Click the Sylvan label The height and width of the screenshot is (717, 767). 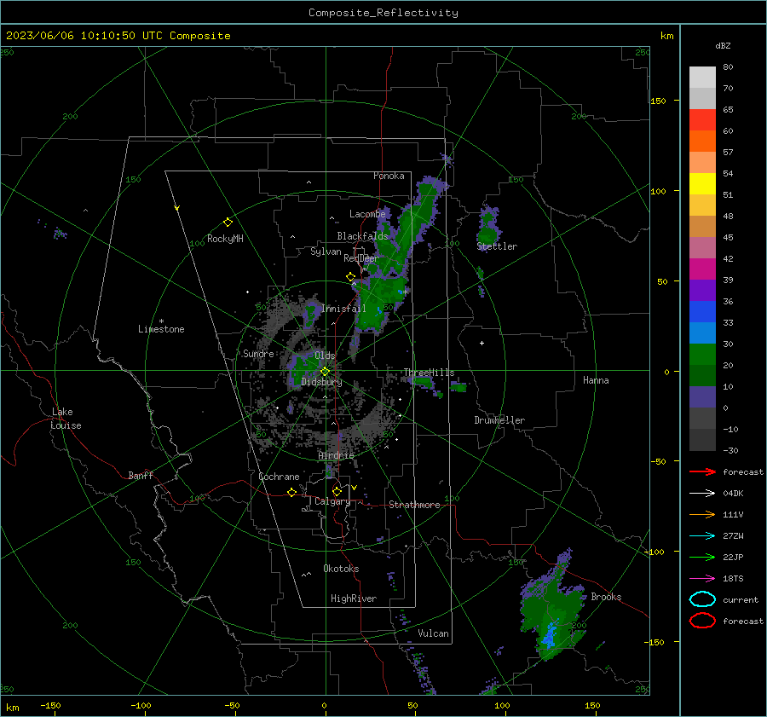(x=326, y=252)
